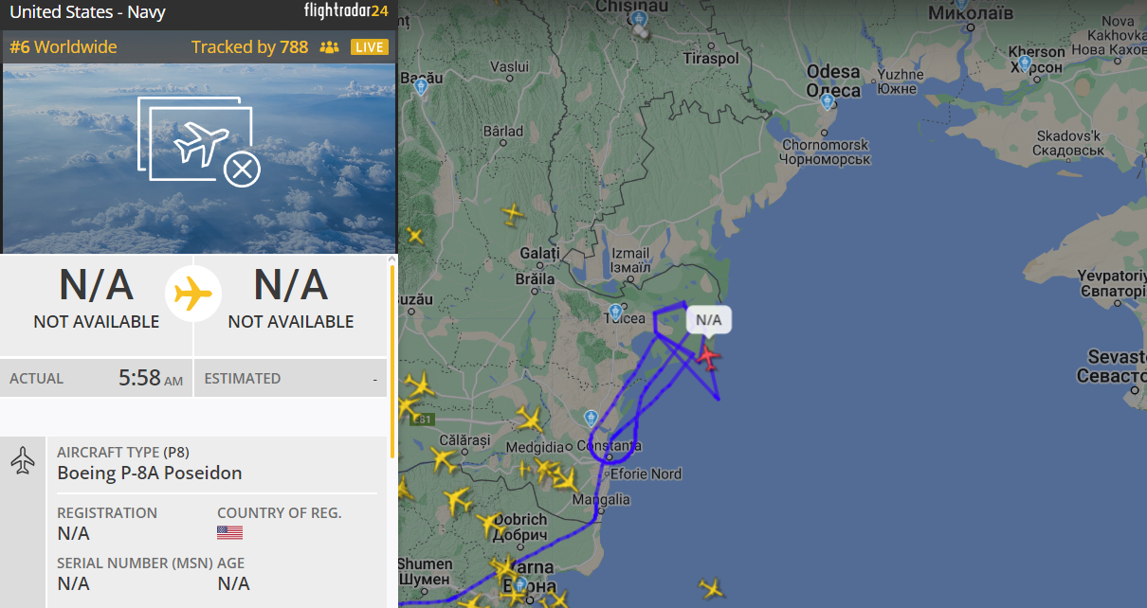Click the Tulcea airport pin marker
The image size is (1147, 608).
(616, 311)
